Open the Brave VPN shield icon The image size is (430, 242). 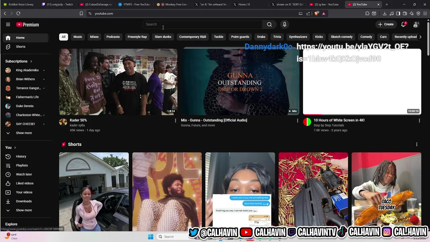(418, 13)
